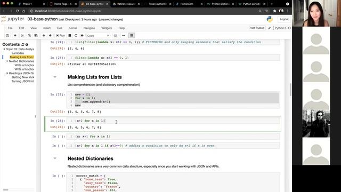Open the Cell menu
Image resolution: width=341 pixels, height=192 pixels.
[59, 28]
